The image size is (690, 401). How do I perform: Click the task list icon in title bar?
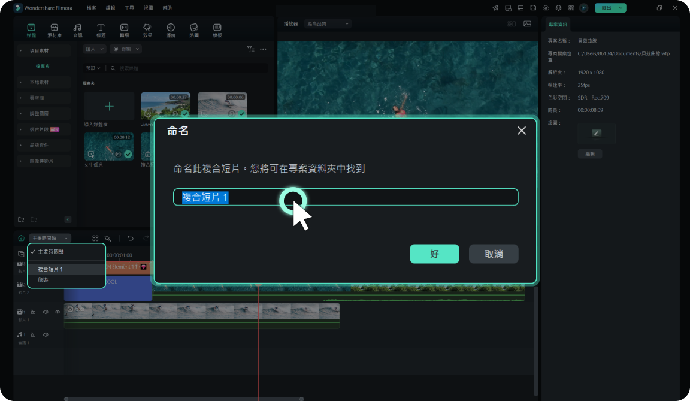[509, 8]
